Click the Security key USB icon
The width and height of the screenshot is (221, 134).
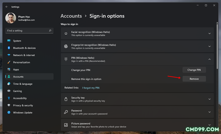point(66,99)
